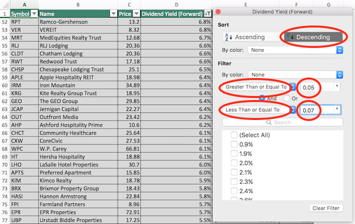Check the (Select All) checkbox
This screenshot has width=355, height=224.
pos(234,135)
